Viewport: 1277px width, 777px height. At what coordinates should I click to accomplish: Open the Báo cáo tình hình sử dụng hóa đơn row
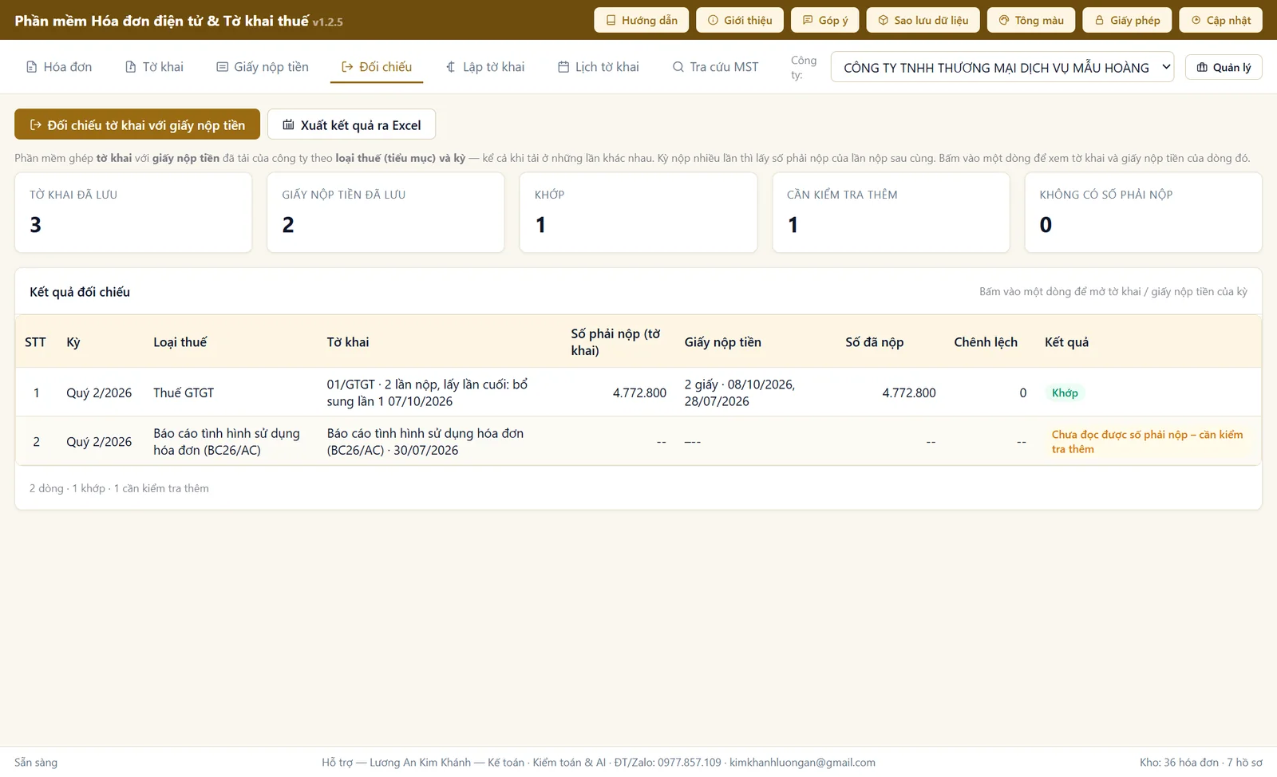638,441
